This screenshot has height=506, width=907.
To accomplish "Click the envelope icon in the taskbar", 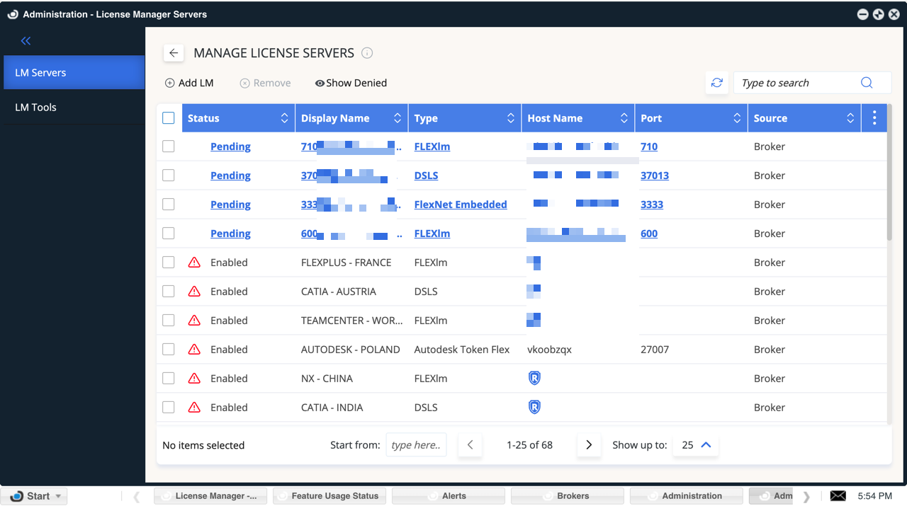I will pyautogui.click(x=838, y=495).
